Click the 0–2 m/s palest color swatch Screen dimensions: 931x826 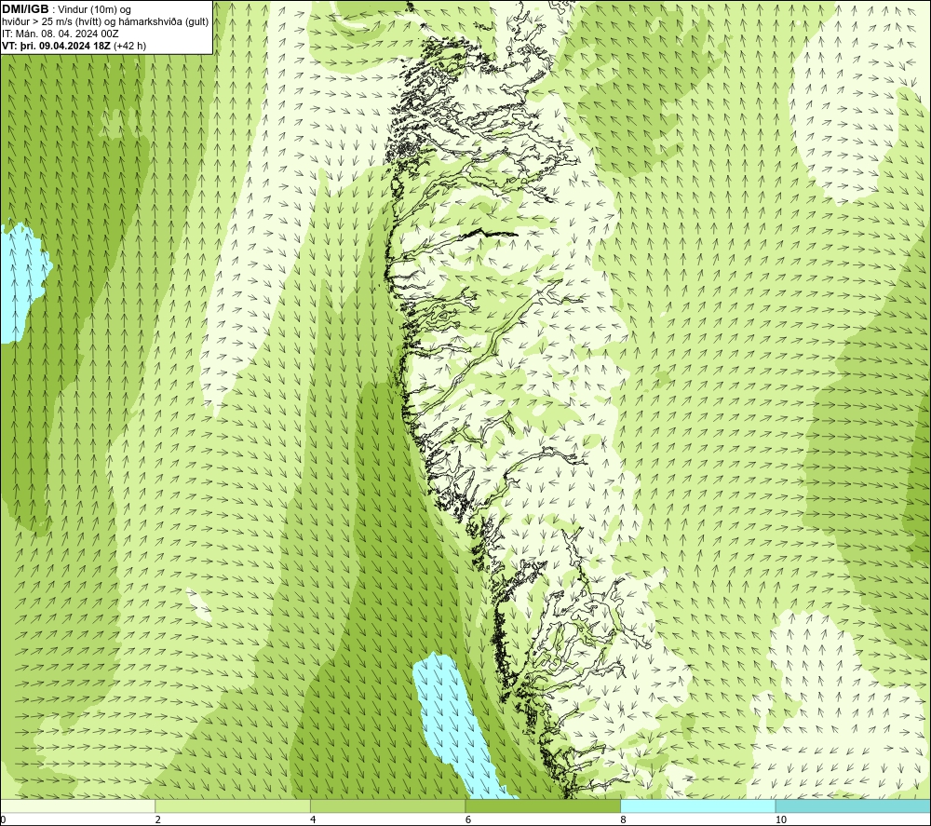pyautogui.click(x=78, y=806)
